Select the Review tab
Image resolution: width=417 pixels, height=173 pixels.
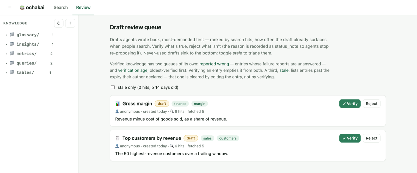pyautogui.click(x=83, y=8)
